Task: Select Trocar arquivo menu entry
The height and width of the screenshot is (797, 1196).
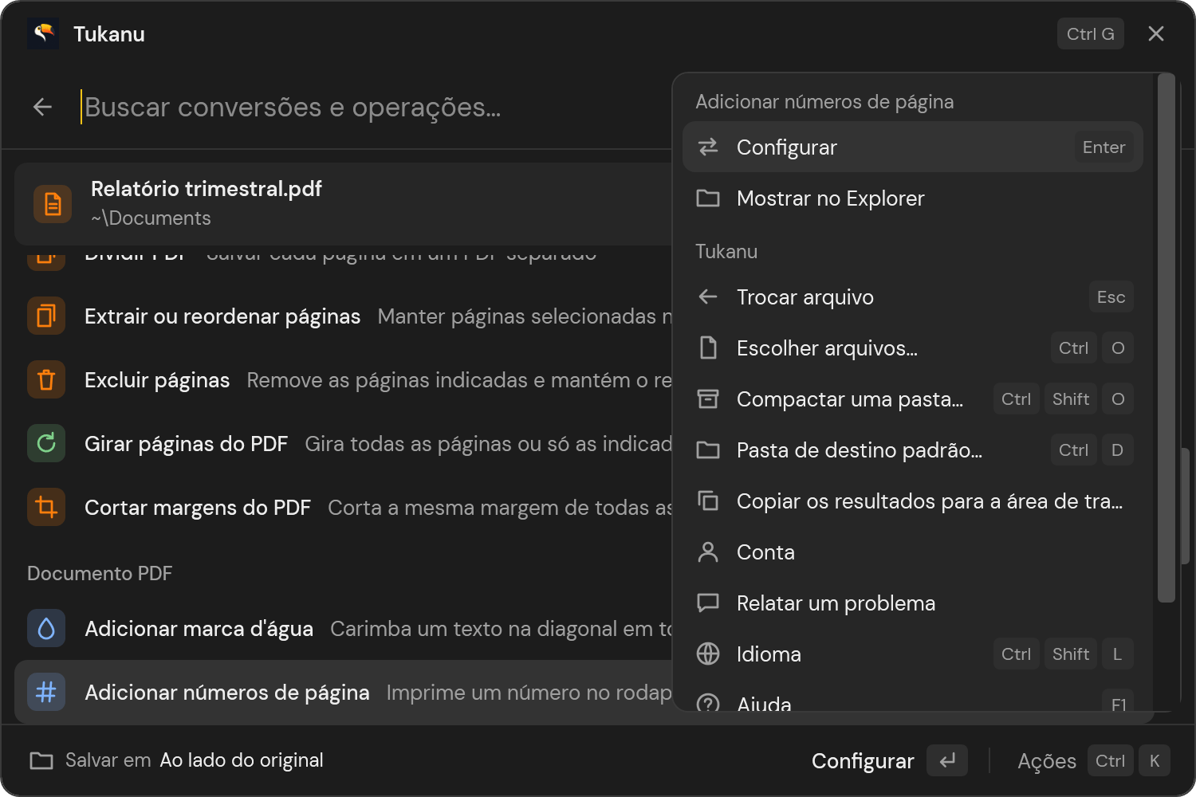Action: [x=913, y=296]
